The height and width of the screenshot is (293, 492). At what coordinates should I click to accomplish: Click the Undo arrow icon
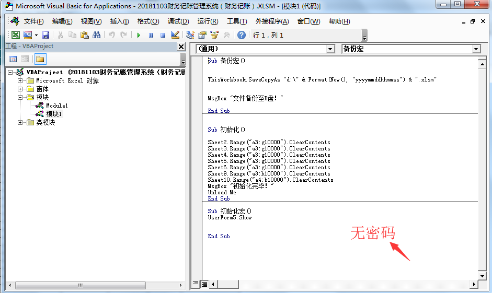(x=111, y=35)
